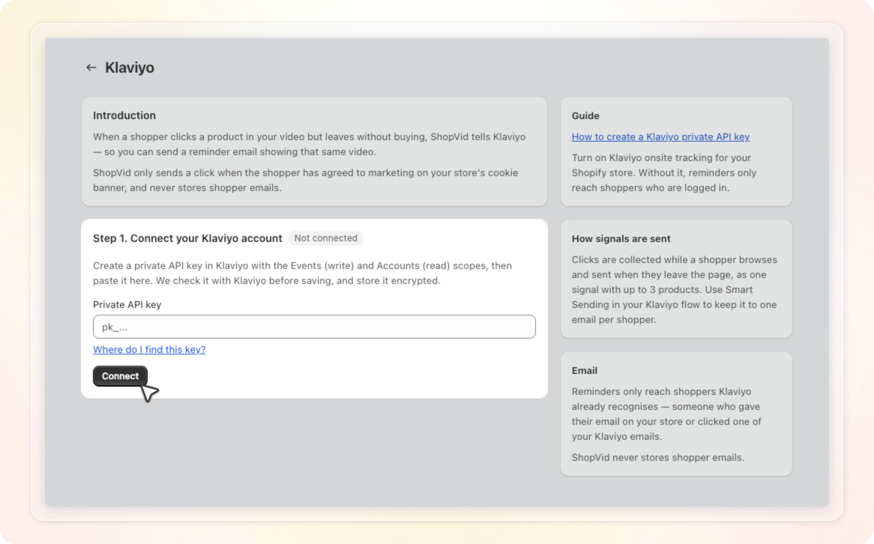Click 'ShopVid never stores shopper emails.' text
Screen dimensions: 874x544
pos(658,457)
